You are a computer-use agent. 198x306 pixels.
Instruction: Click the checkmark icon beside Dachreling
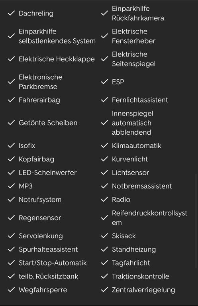point(11,13)
